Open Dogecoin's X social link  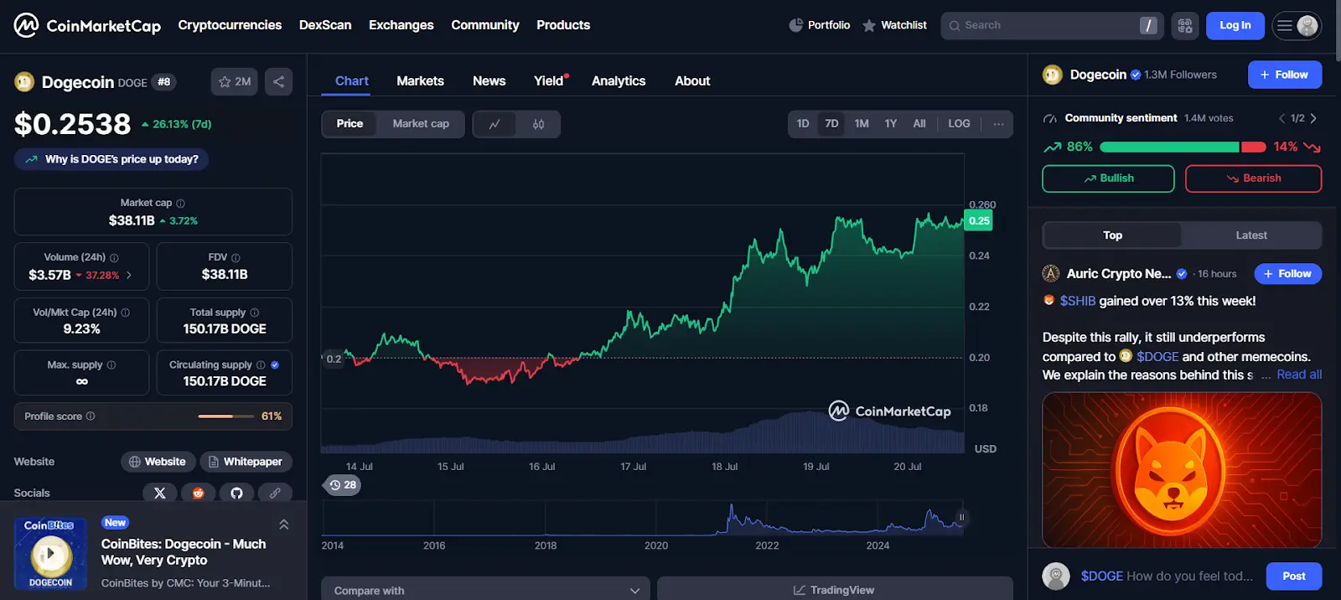(160, 493)
